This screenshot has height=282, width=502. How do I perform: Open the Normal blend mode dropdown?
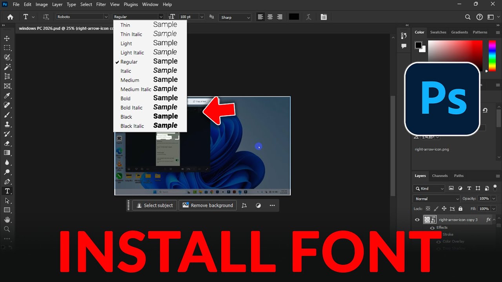[437, 199]
